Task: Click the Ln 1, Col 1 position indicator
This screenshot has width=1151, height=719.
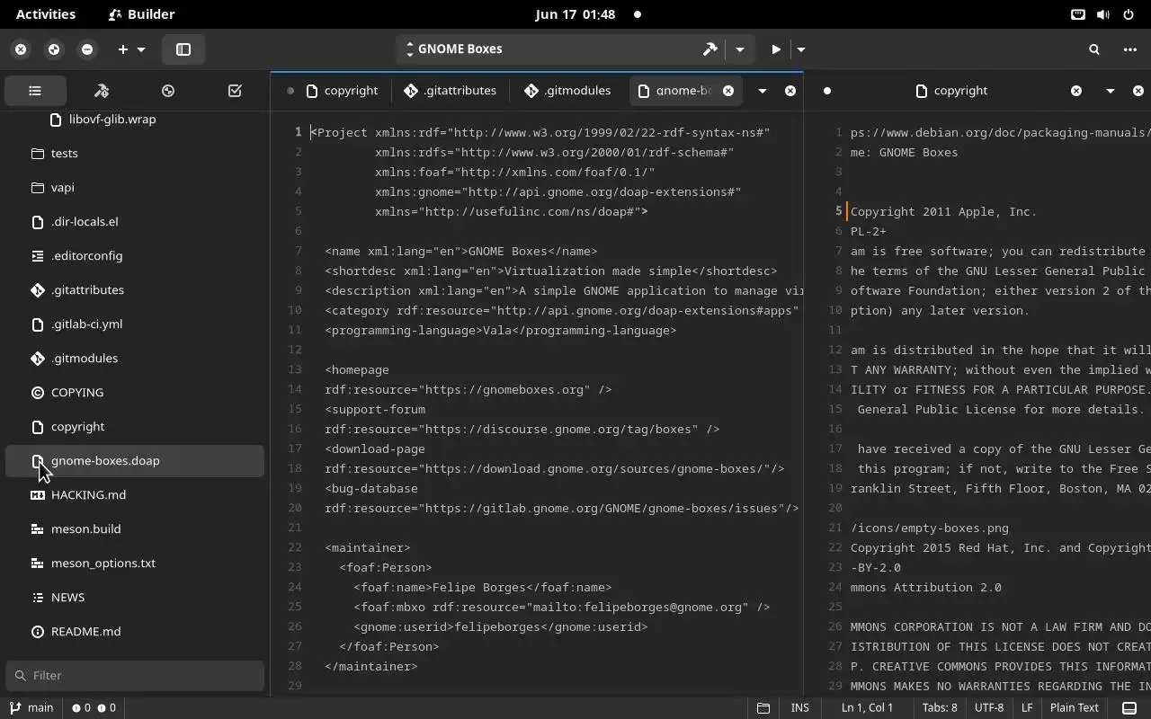Action: click(x=867, y=708)
